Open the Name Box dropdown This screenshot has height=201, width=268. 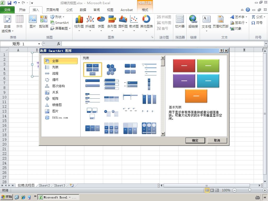(x=39, y=44)
